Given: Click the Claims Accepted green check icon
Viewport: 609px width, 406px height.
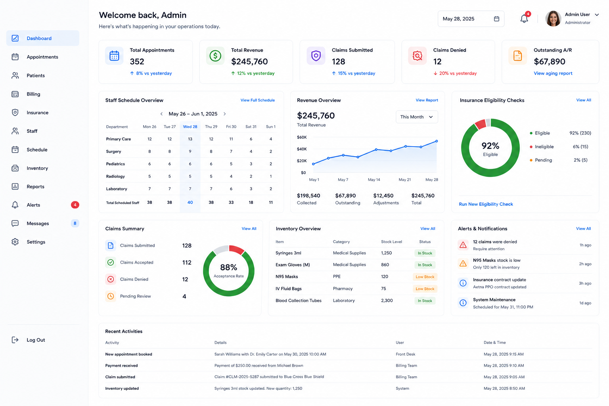Looking at the screenshot, I should tap(111, 262).
